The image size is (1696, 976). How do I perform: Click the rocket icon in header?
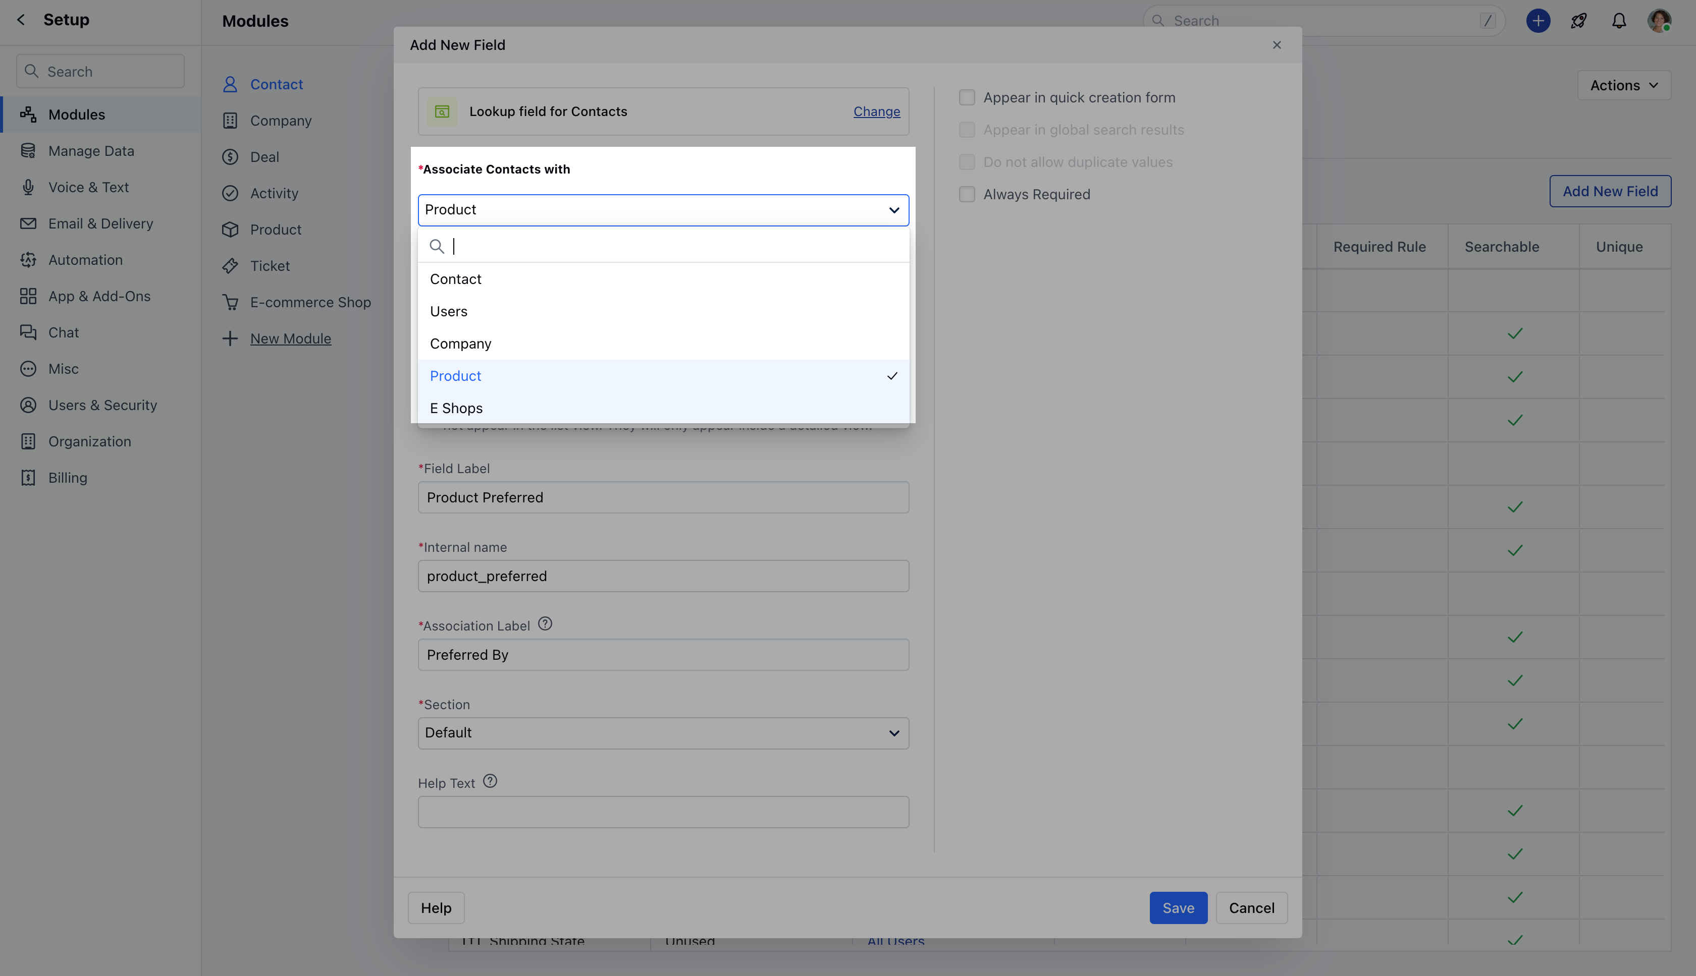coord(1578,21)
